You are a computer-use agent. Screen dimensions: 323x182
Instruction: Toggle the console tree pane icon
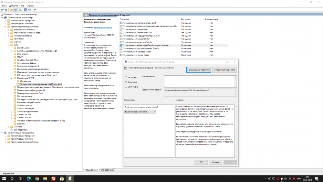(15, 10)
